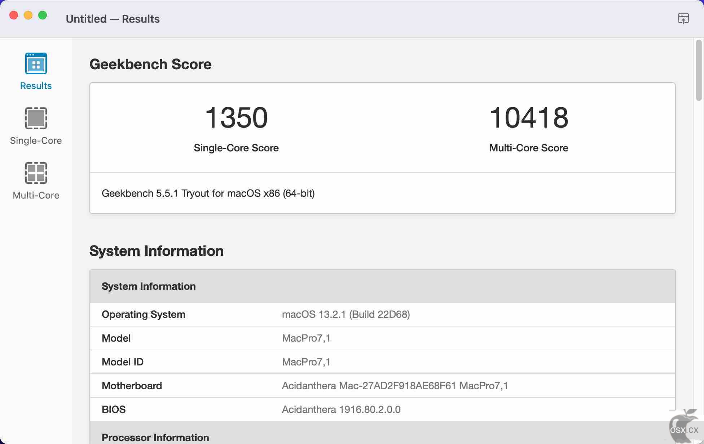Viewport: 704px width, 444px height.
Task: Click the Single-Core Score label
Action: [x=236, y=148]
